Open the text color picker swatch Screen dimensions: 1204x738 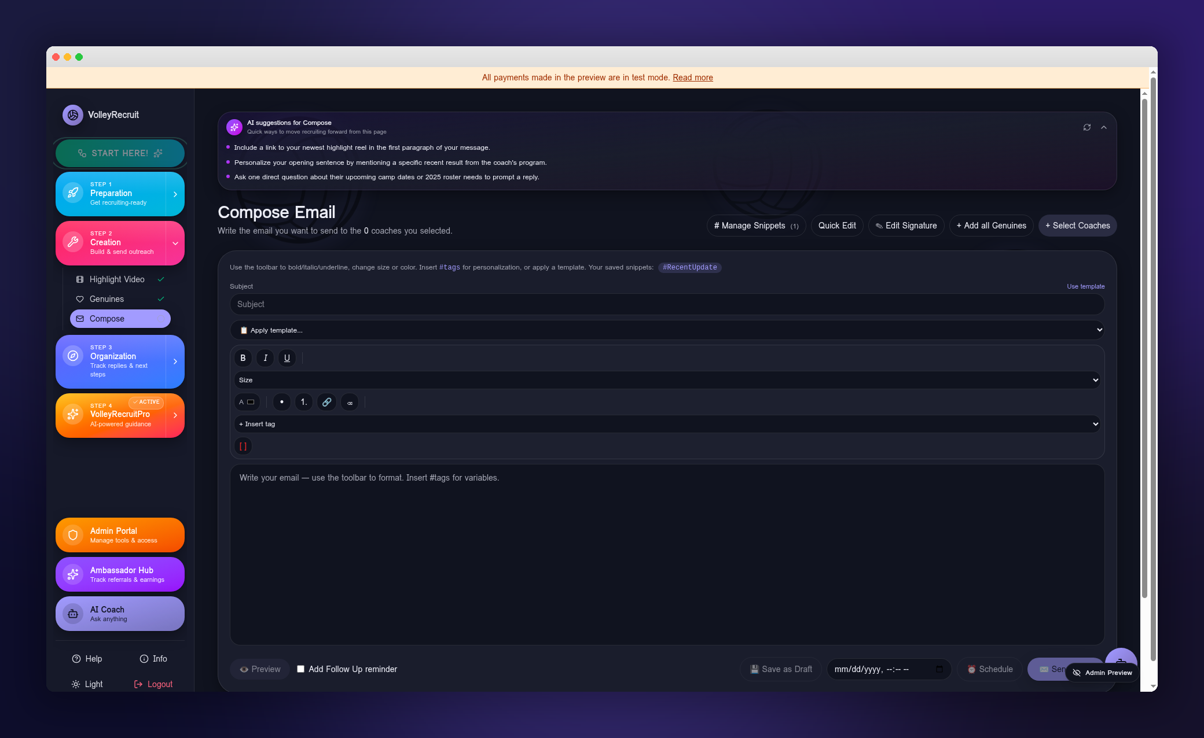pyautogui.click(x=251, y=402)
